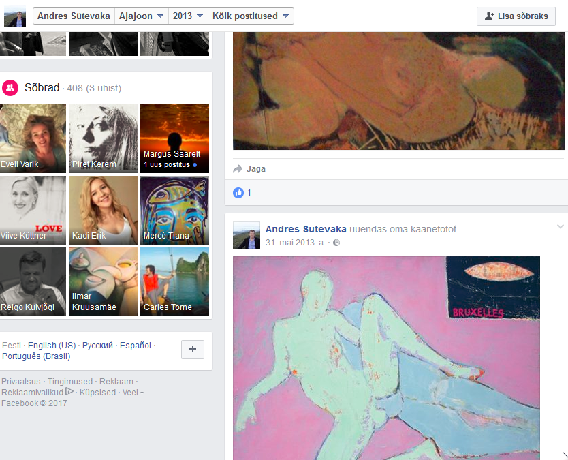Open friend Mercè Tiana's thumbnail
The height and width of the screenshot is (460, 568).
(x=174, y=211)
